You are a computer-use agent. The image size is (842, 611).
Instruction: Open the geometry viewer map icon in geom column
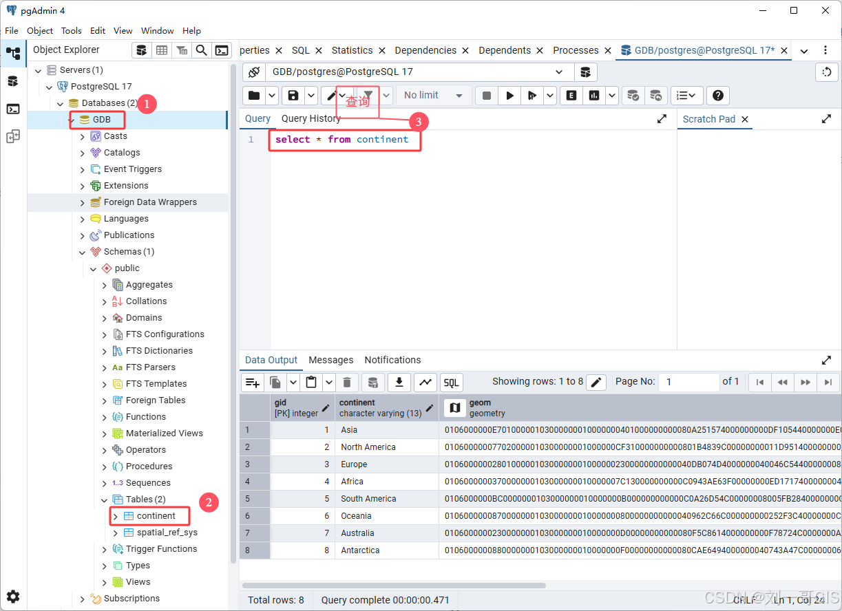click(x=454, y=408)
